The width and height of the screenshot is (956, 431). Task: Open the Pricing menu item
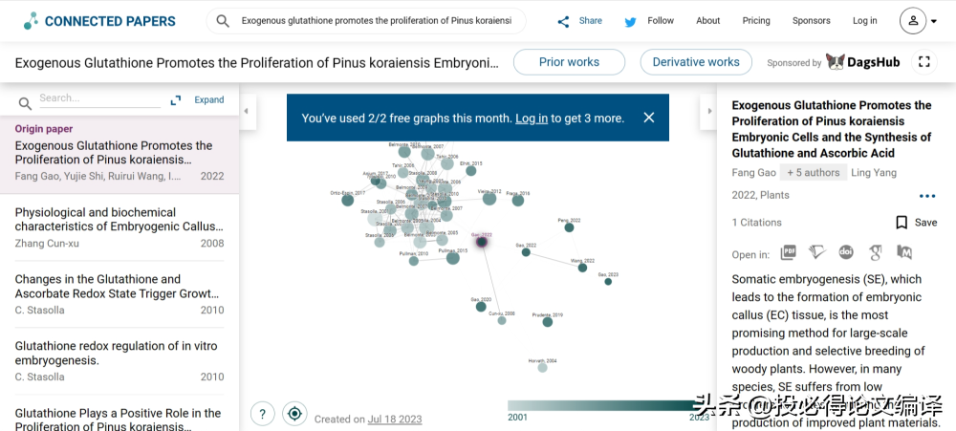(x=756, y=21)
